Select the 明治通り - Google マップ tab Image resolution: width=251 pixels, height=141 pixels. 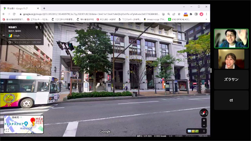(21, 8)
